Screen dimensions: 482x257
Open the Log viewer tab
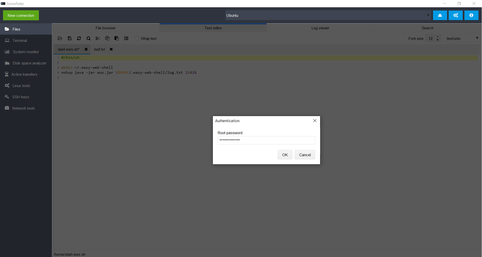(x=320, y=28)
